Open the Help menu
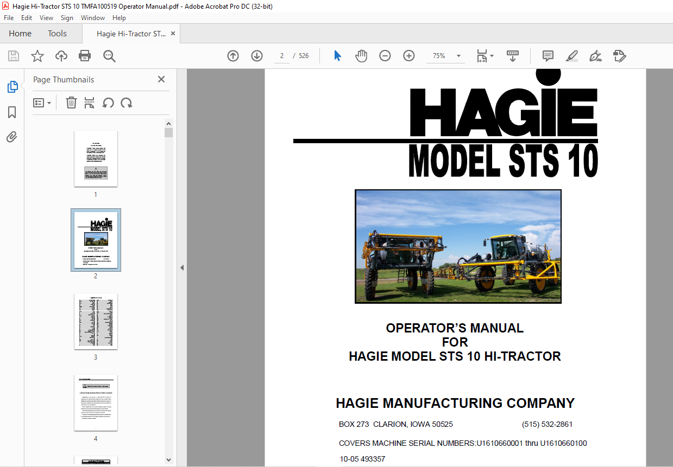The width and height of the screenshot is (673, 467). tap(119, 18)
